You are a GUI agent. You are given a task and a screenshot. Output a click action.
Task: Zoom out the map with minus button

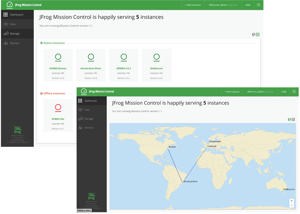(x=291, y=205)
